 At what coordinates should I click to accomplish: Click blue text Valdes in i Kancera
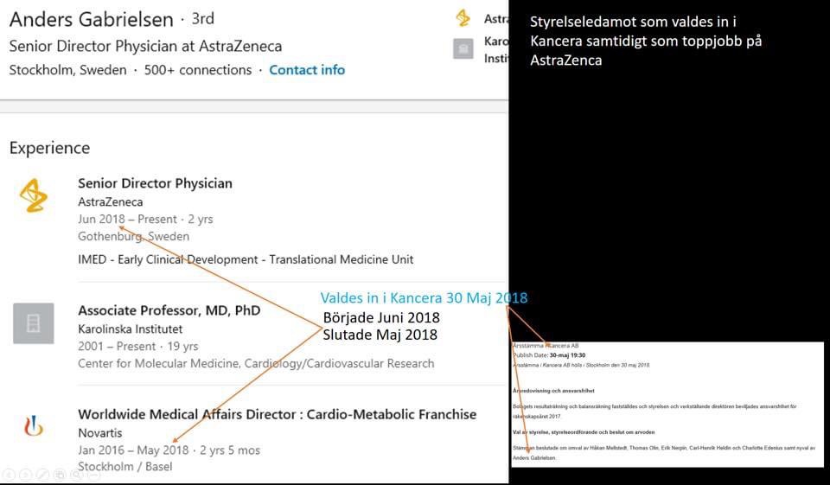click(x=424, y=297)
